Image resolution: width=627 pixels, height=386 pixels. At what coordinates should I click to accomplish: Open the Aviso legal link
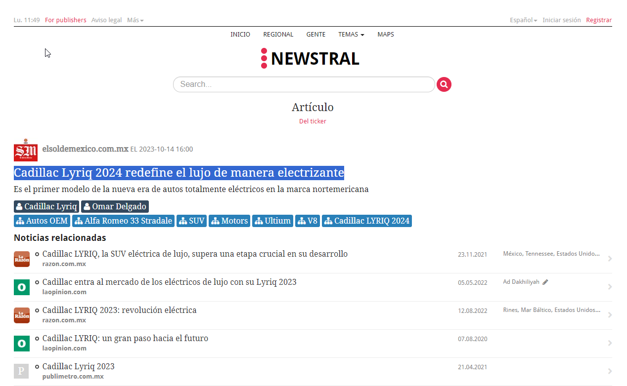[x=106, y=20]
